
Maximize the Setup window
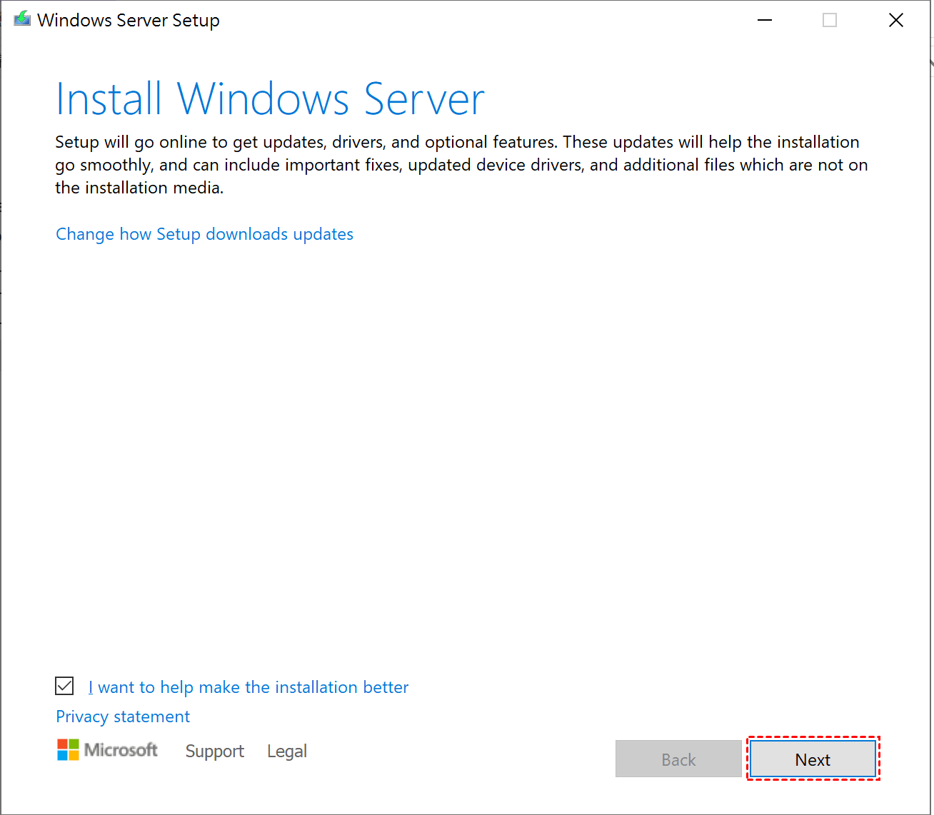point(830,20)
